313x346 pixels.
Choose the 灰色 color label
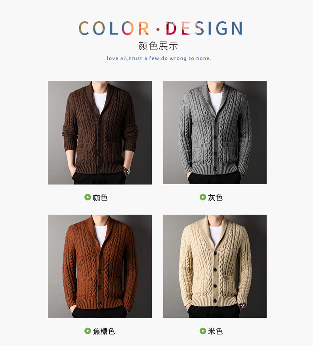pos(215,197)
